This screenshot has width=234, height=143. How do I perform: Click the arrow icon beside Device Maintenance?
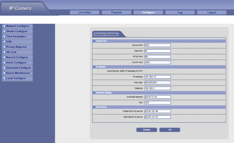tap(4, 73)
